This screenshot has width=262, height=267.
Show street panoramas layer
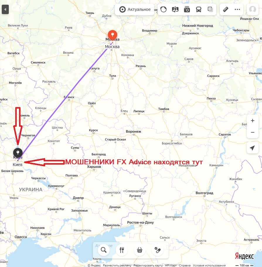click(x=175, y=9)
